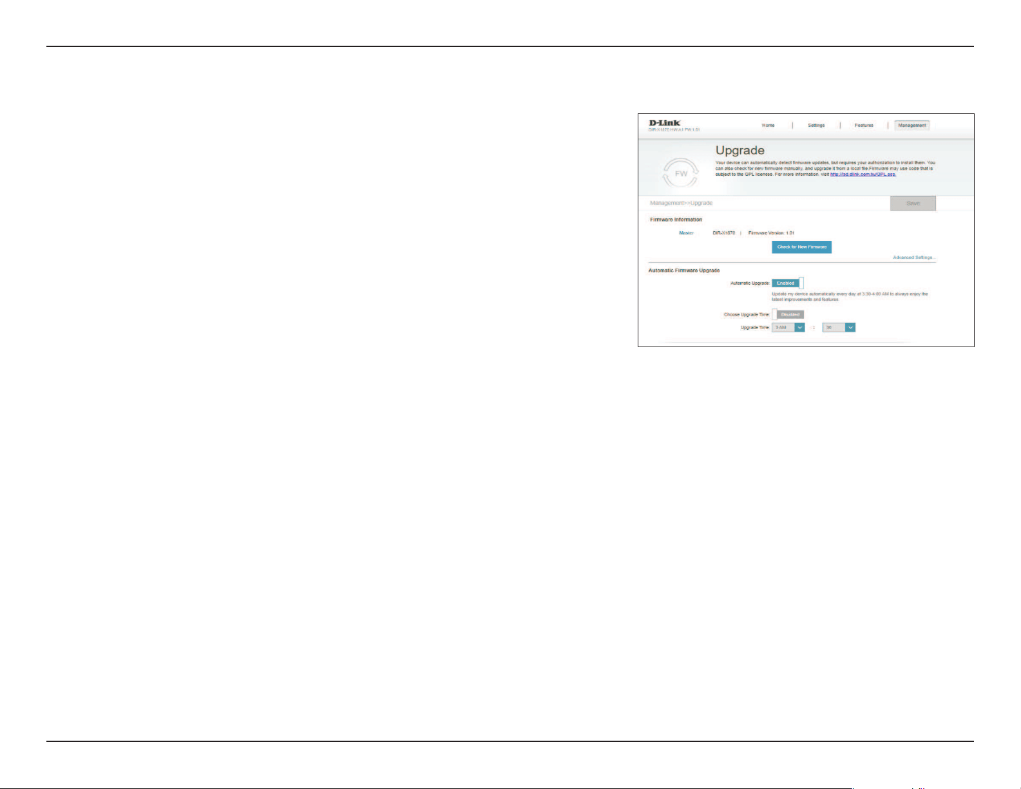
Task: Toggle the Choose Upgrade Time switch
Action: pos(788,314)
